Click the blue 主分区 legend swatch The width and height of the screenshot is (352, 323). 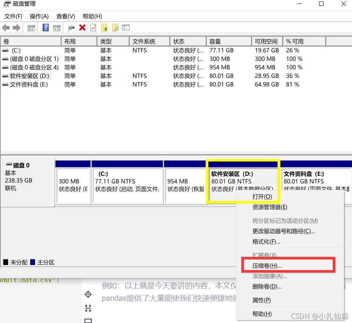[33, 262]
